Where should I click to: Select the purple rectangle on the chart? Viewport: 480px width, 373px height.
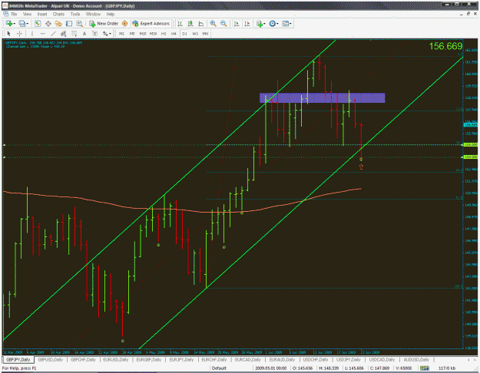tap(322, 98)
